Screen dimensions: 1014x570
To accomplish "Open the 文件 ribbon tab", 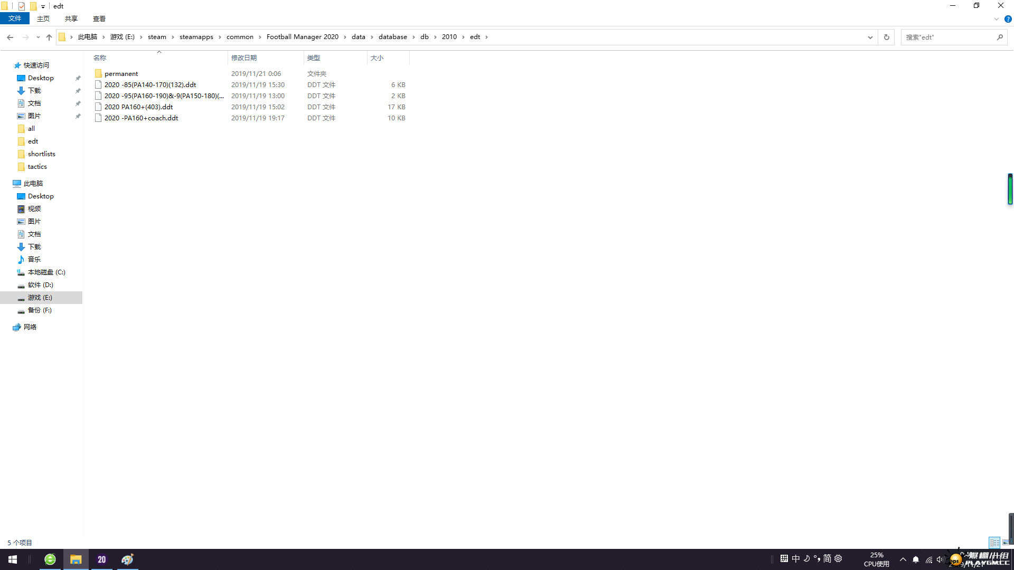I will pos(15,18).
